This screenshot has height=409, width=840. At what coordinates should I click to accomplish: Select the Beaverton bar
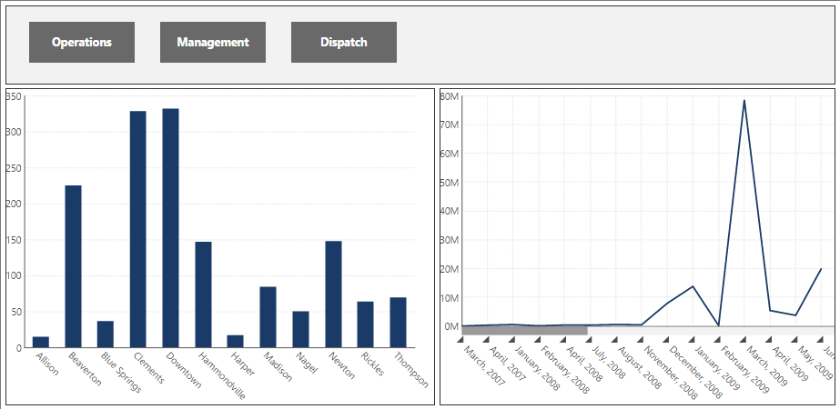(x=73, y=266)
